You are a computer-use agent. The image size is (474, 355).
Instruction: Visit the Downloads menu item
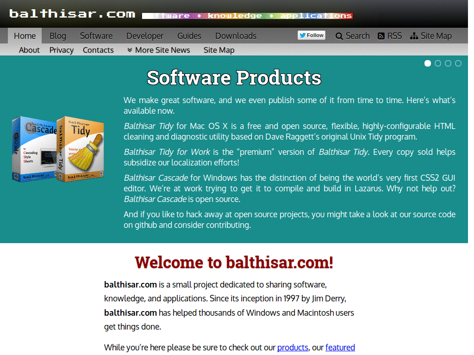click(x=236, y=36)
